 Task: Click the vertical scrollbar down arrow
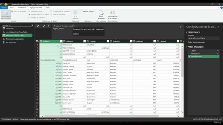182,112
